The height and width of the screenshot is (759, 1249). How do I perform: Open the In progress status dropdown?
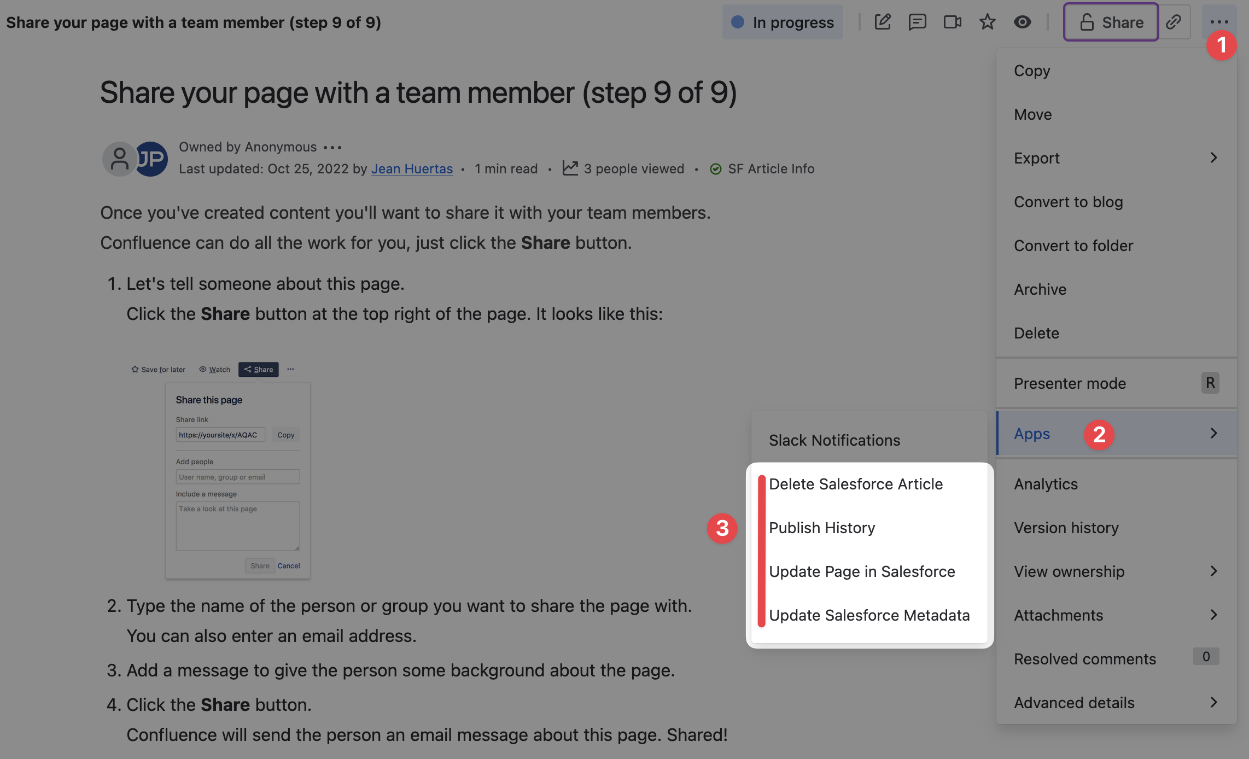pos(783,22)
